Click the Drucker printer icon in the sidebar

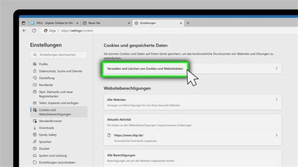click(34, 148)
